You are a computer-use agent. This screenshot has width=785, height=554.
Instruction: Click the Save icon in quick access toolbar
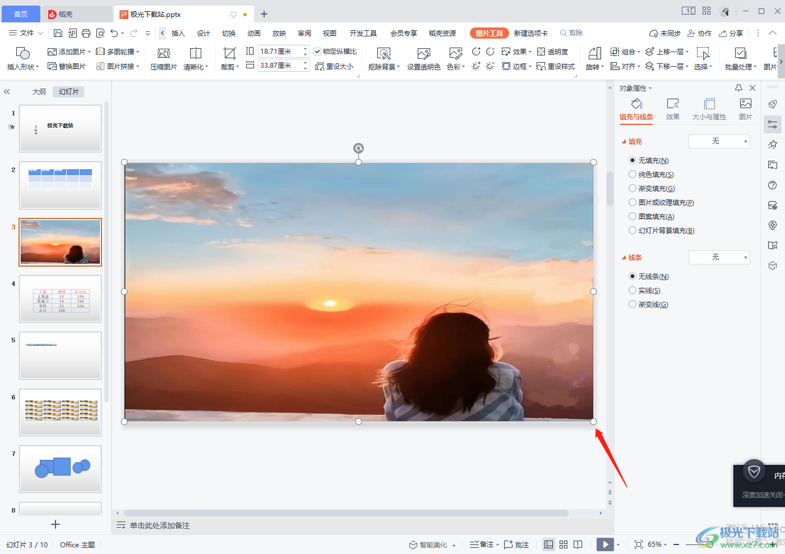point(58,33)
